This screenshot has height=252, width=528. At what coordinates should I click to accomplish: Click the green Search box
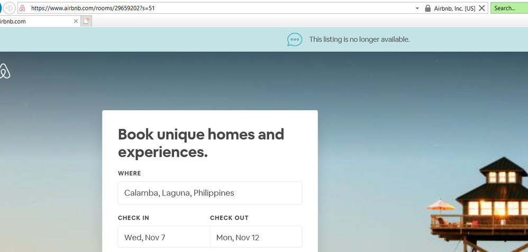click(508, 8)
